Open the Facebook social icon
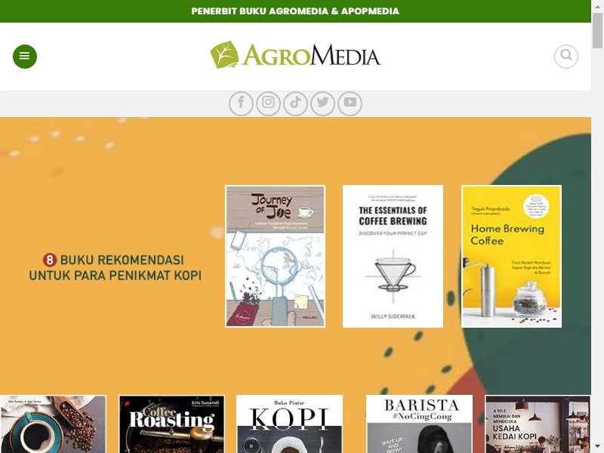Image resolution: width=604 pixels, height=453 pixels. [241, 103]
